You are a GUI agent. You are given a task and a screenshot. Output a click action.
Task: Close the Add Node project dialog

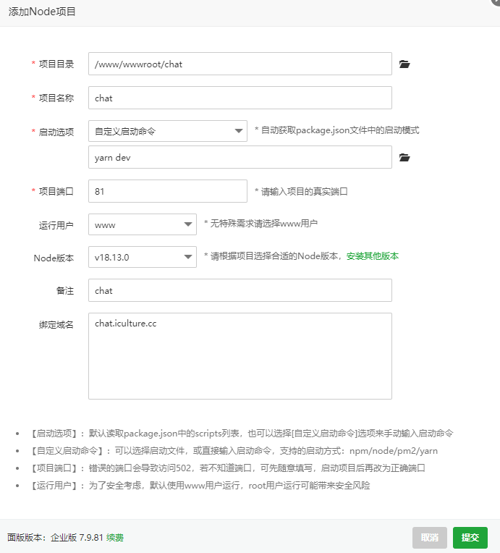pyautogui.click(x=496, y=1)
